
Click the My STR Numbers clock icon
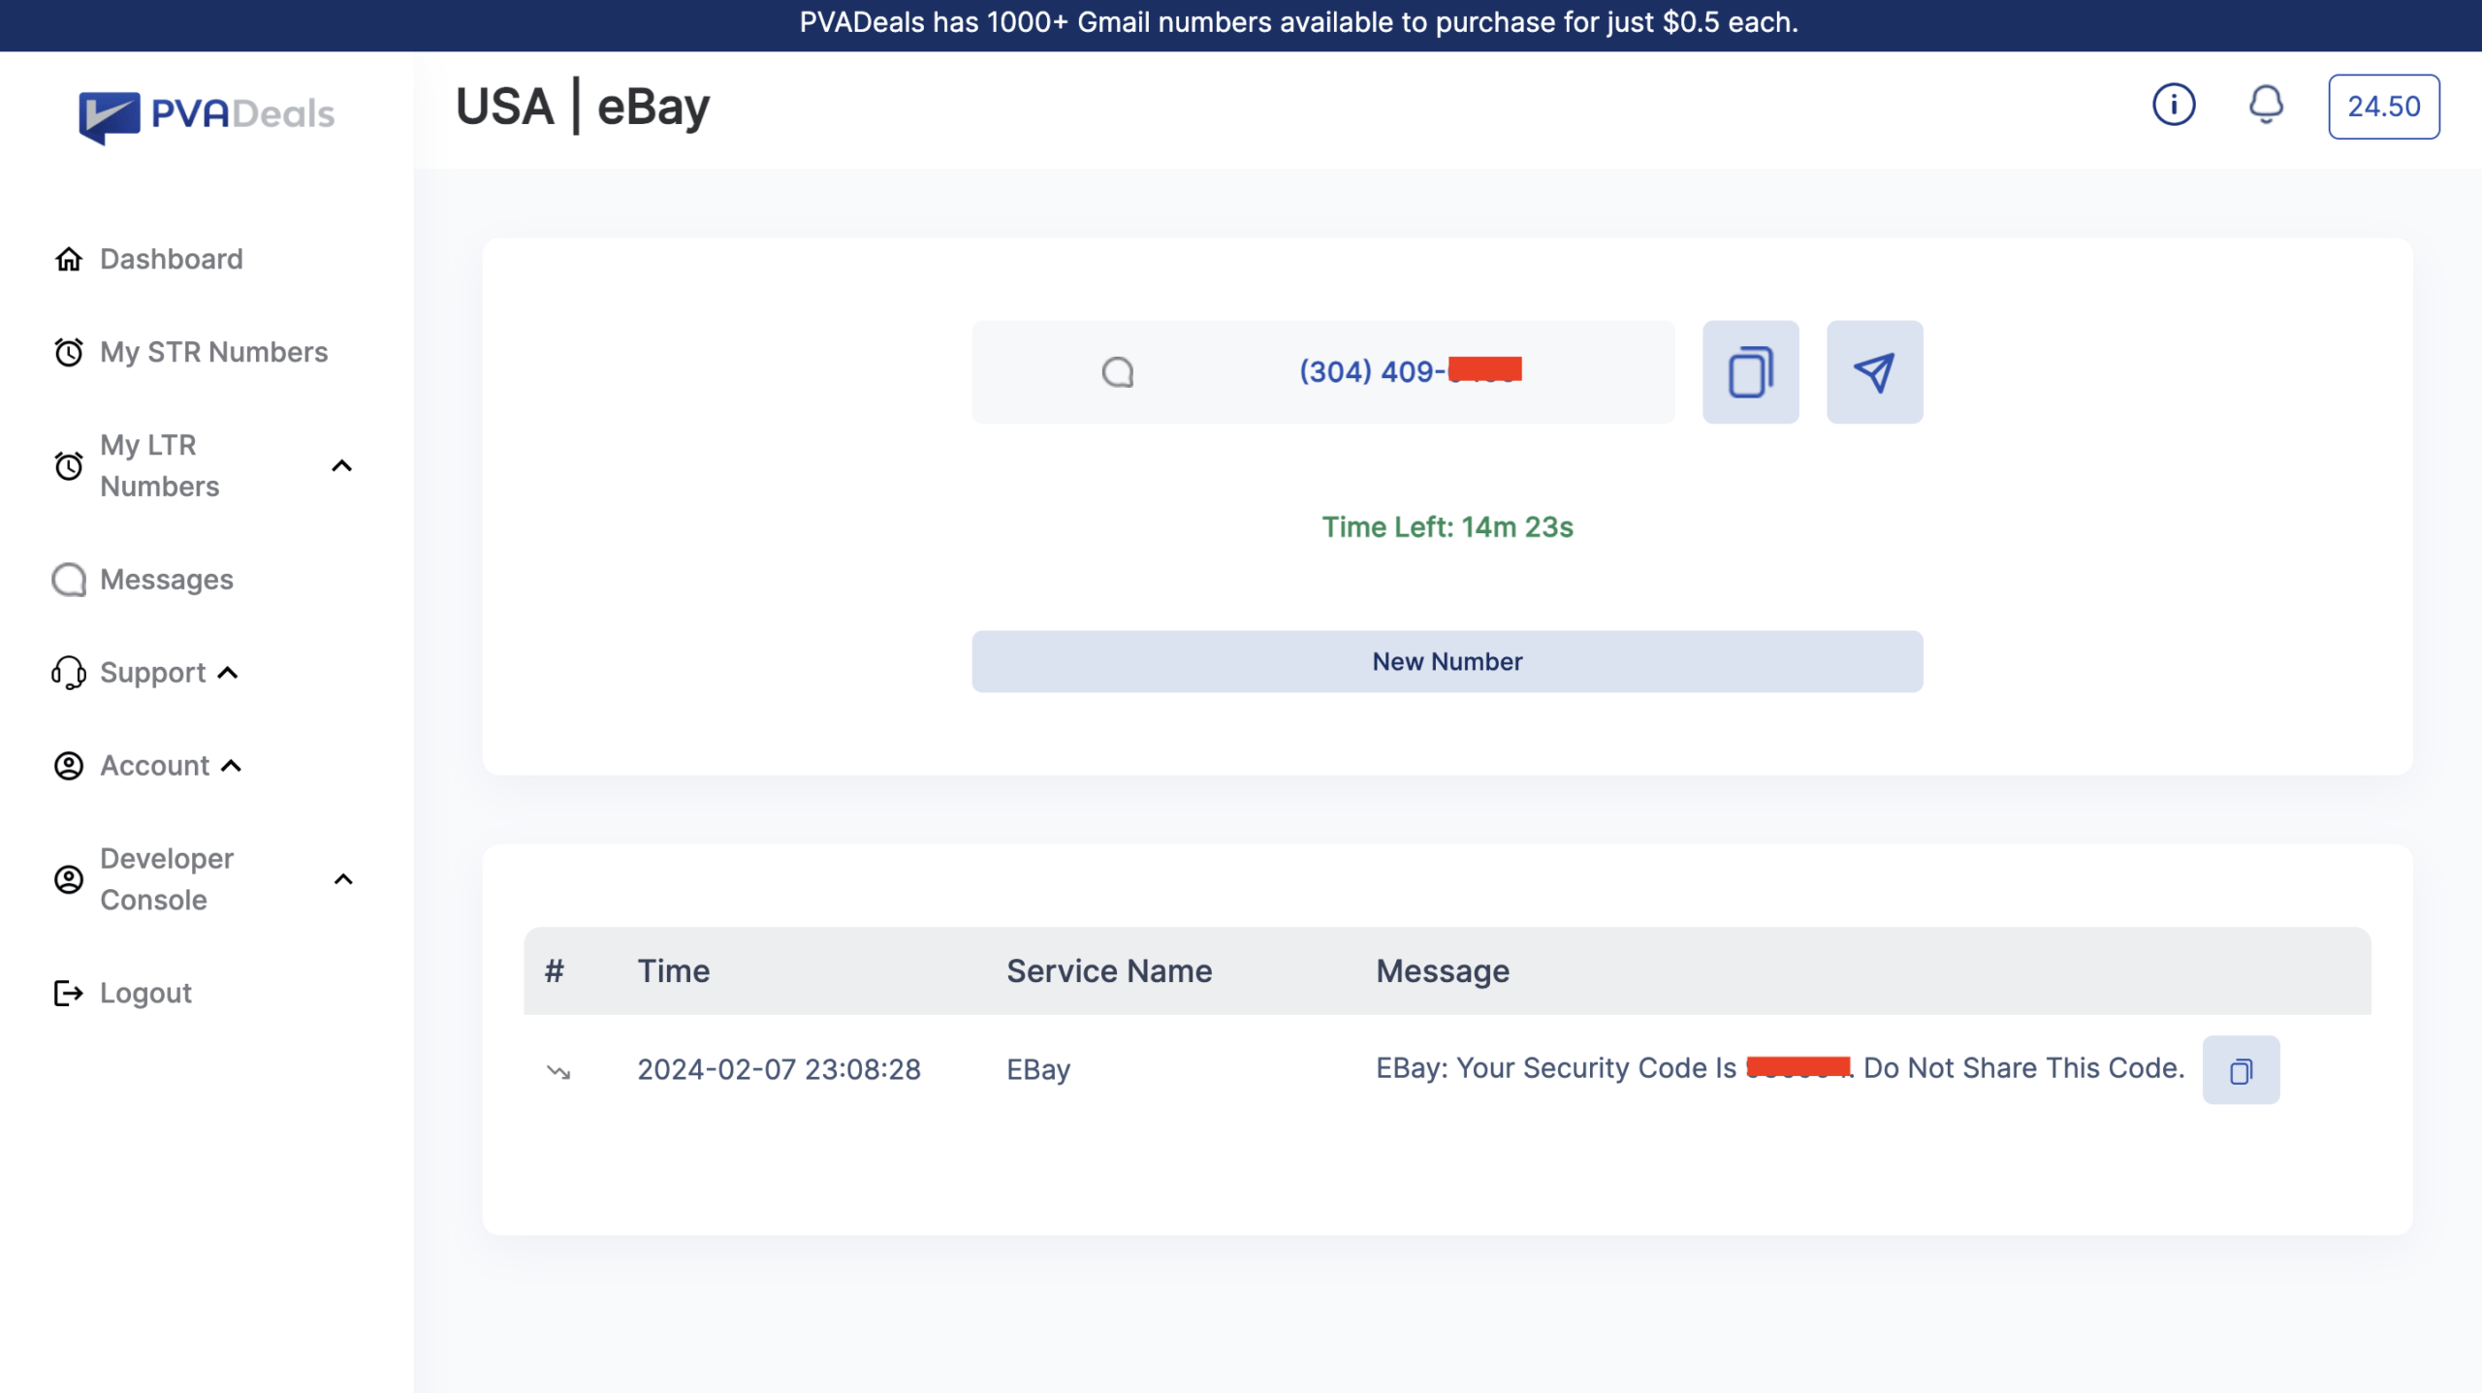tap(68, 352)
